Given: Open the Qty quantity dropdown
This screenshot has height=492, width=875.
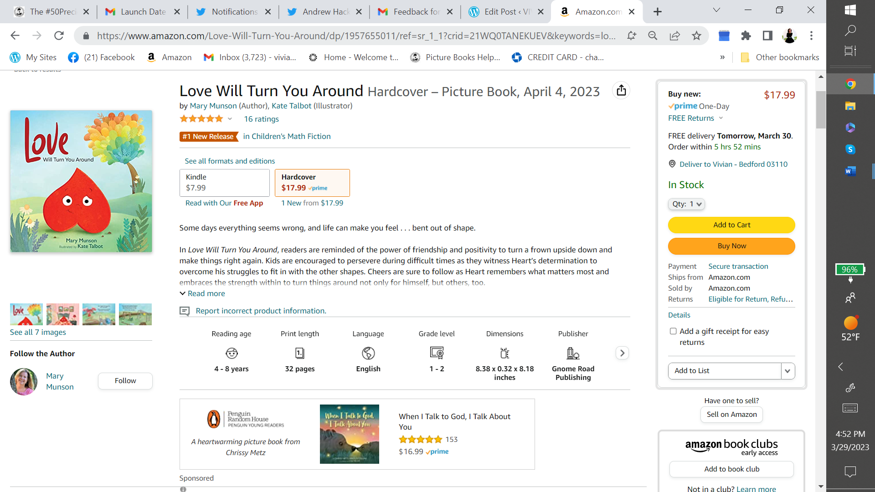Looking at the screenshot, I should [x=686, y=204].
